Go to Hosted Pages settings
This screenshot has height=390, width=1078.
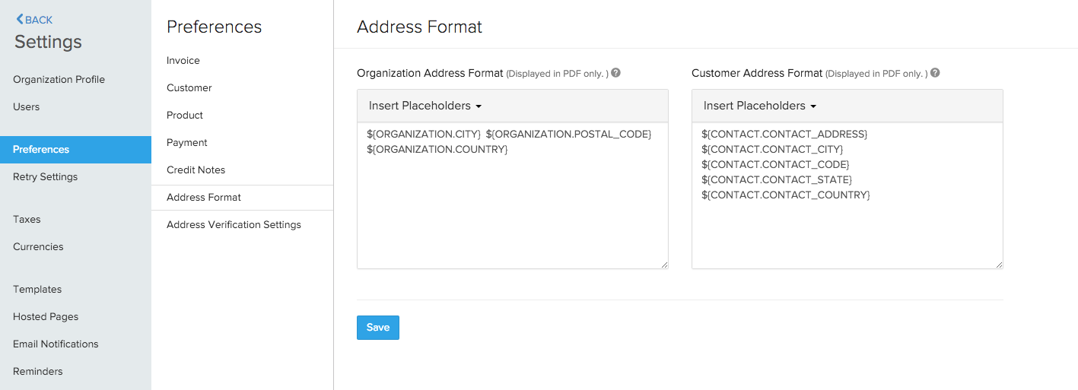coord(46,317)
